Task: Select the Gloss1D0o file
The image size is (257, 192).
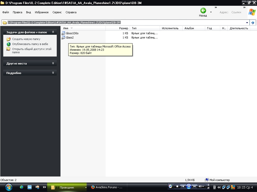Action: click(x=72, y=33)
